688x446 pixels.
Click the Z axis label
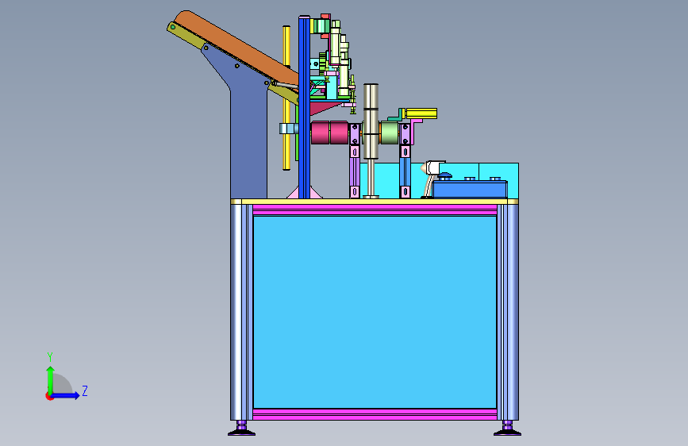click(85, 390)
